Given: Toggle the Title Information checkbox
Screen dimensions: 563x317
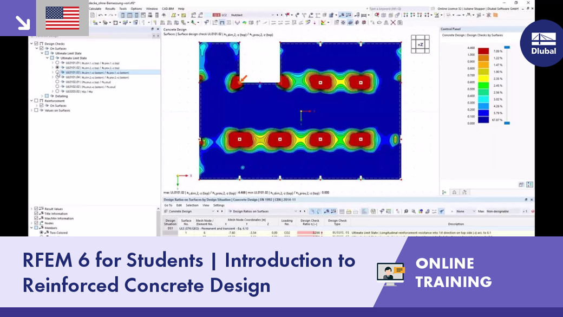Looking at the screenshot, I should [x=36, y=214].
